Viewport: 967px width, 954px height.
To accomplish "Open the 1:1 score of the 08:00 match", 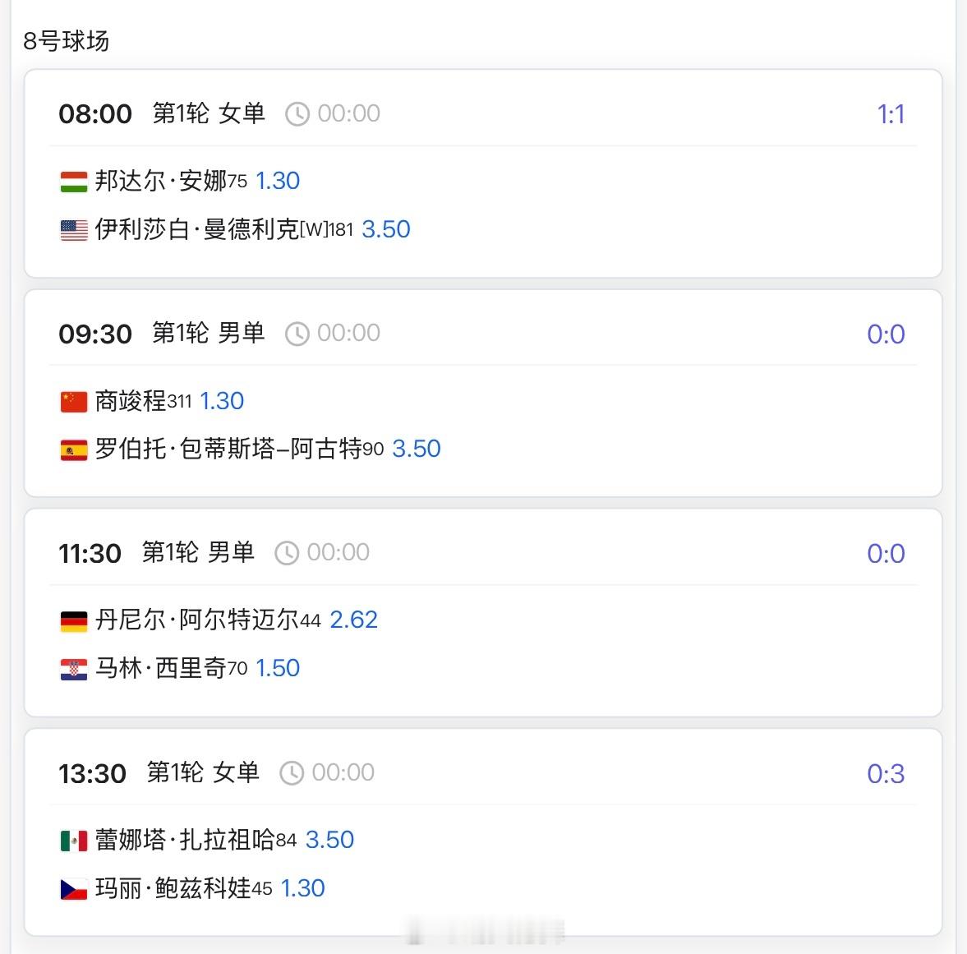I will coord(891,114).
